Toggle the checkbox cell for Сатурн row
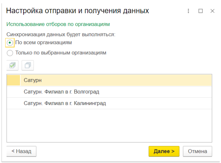The height and width of the screenshot is (163, 221). pyautogui.click(x=13, y=80)
